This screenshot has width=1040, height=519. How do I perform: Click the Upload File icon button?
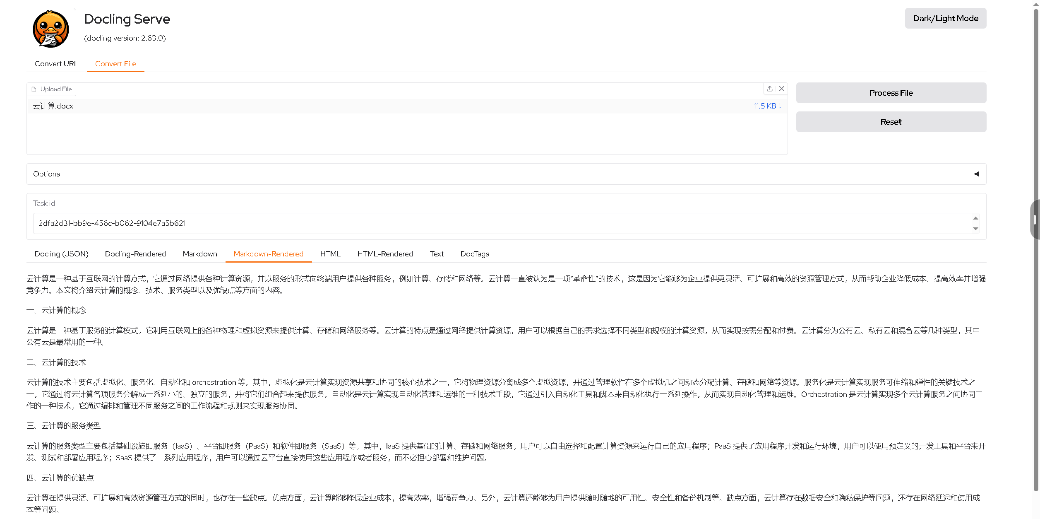click(51, 89)
